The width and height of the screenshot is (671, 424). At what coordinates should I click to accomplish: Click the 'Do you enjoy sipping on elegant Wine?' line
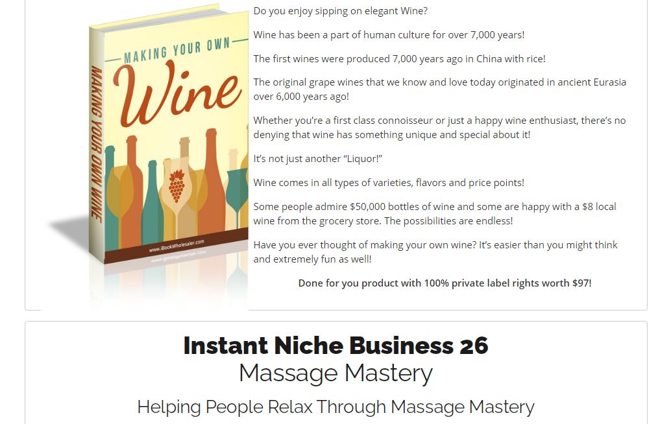click(340, 10)
